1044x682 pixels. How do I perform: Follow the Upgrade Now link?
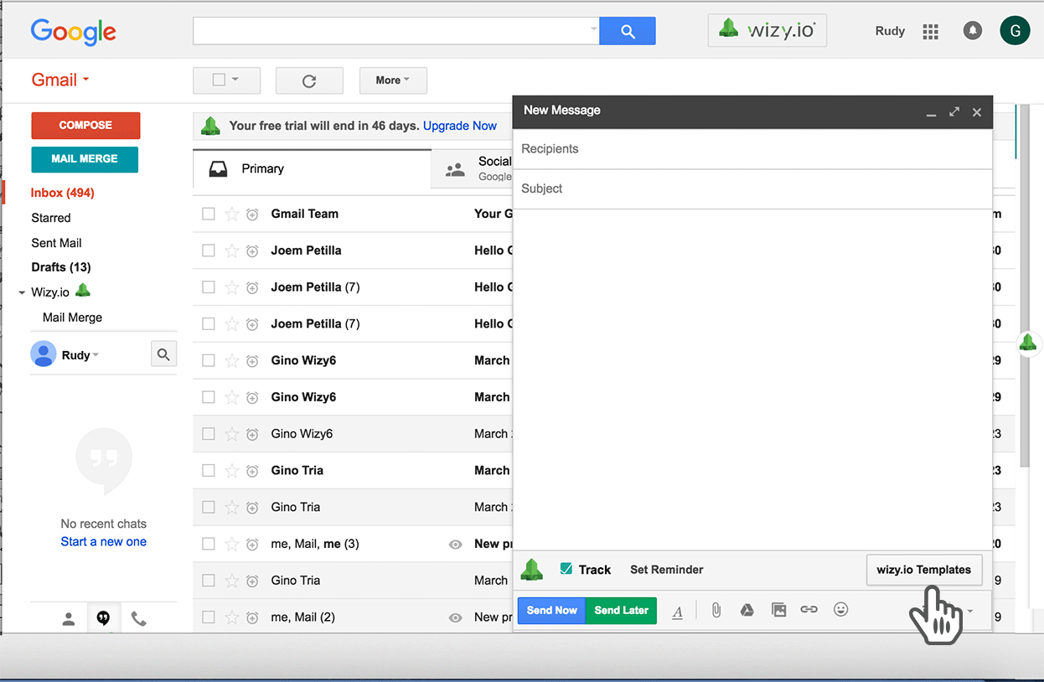tap(460, 126)
